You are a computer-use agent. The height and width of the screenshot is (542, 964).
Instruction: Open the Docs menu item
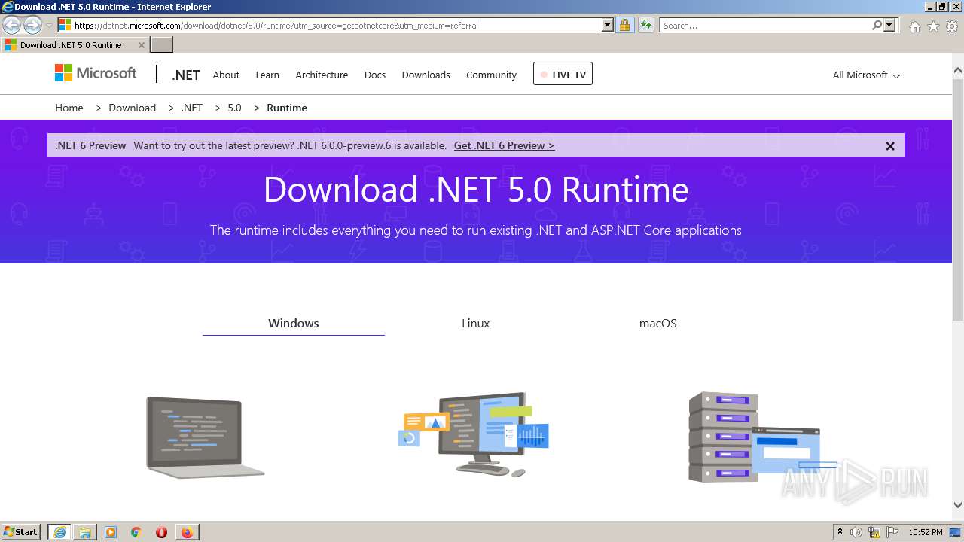click(x=375, y=75)
